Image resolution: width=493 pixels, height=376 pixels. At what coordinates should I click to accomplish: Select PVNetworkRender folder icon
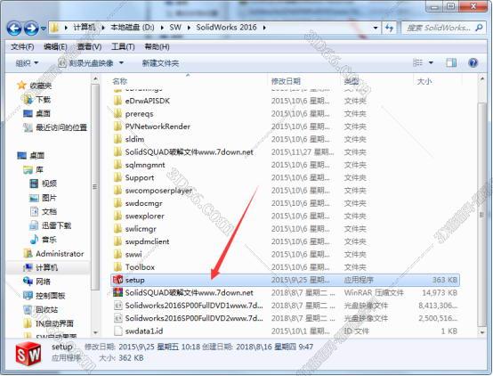(117, 127)
